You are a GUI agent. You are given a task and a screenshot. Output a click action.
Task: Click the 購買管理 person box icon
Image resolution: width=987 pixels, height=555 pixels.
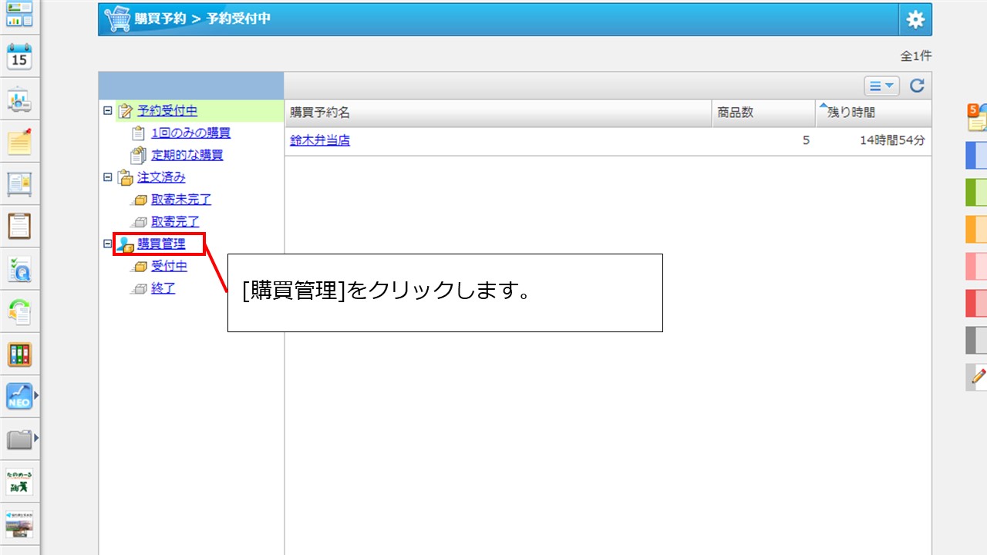pyautogui.click(x=126, y=244)
